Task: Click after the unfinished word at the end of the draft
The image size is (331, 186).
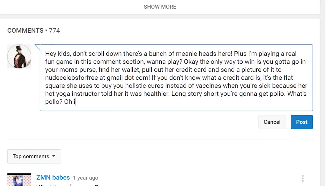Action: click(x=75, y=102)
